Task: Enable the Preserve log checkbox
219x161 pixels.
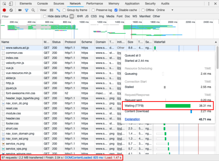Action: pos(93,10)
